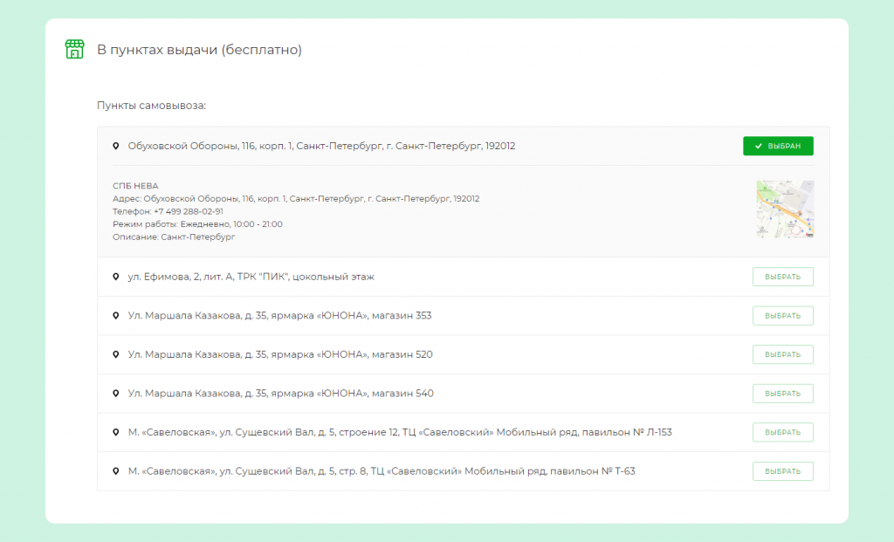Expand the Маршала Казакова магазин 520 row
The width and height of the screenshot is (894, 542).
click(x=463, y=354)
